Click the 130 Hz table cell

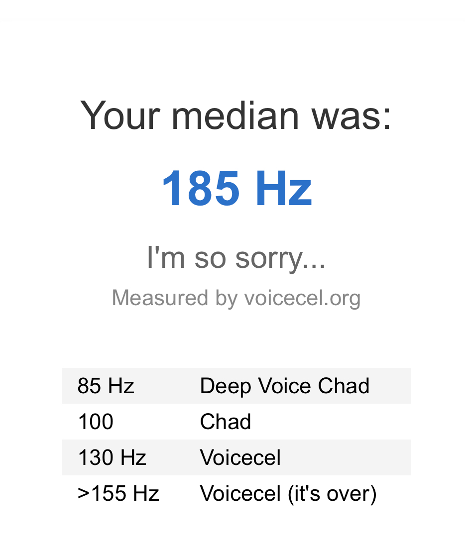pos(112,457)
